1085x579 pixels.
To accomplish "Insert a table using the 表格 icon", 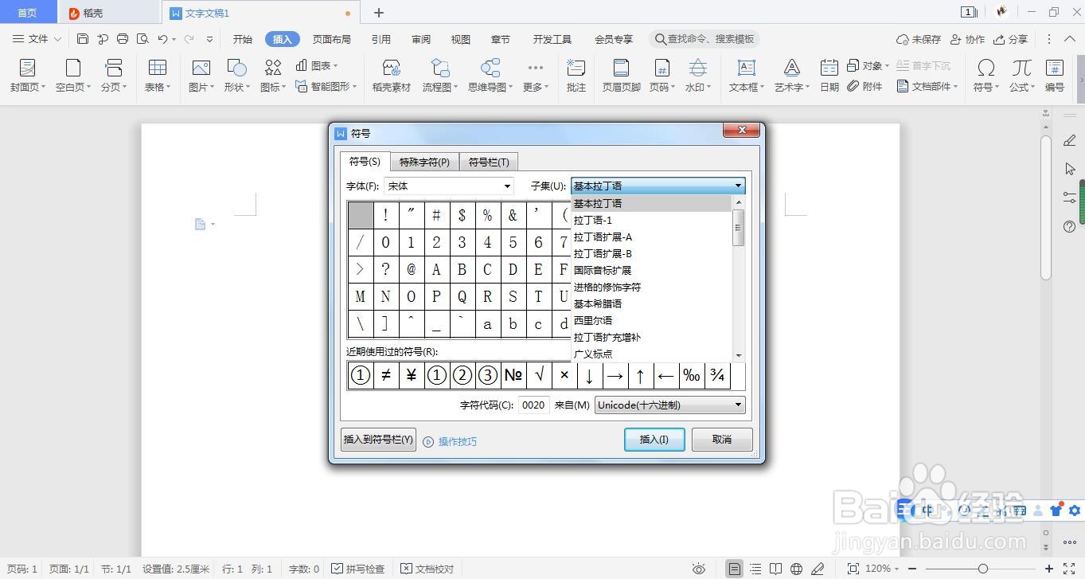I will 157,76.
